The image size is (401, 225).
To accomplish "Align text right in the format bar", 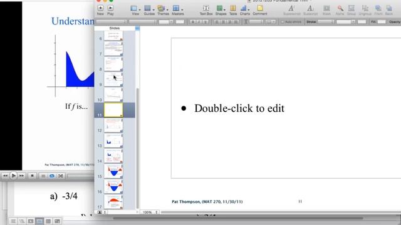I will 230,22.
